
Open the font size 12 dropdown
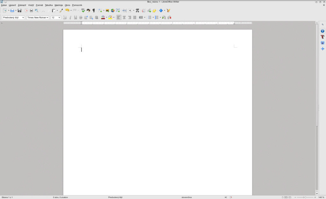click(59, 18)
